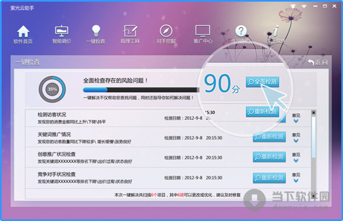Image resolution: width=343 pixels, height=221 pixels.
Task: Open the 对手挖掘 compass icon
Action: tap(166, 34)
